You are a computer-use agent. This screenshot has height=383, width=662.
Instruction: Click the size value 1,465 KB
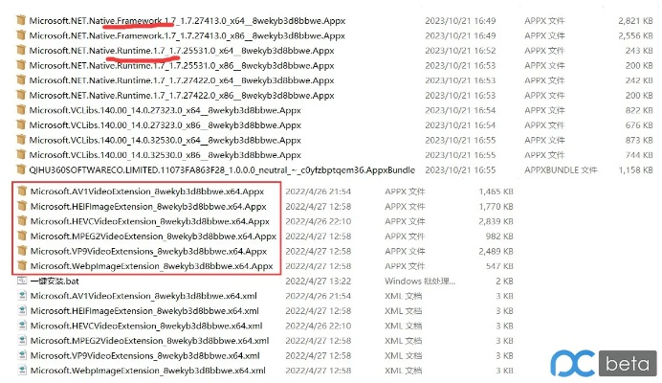click(x=496, y=191)
